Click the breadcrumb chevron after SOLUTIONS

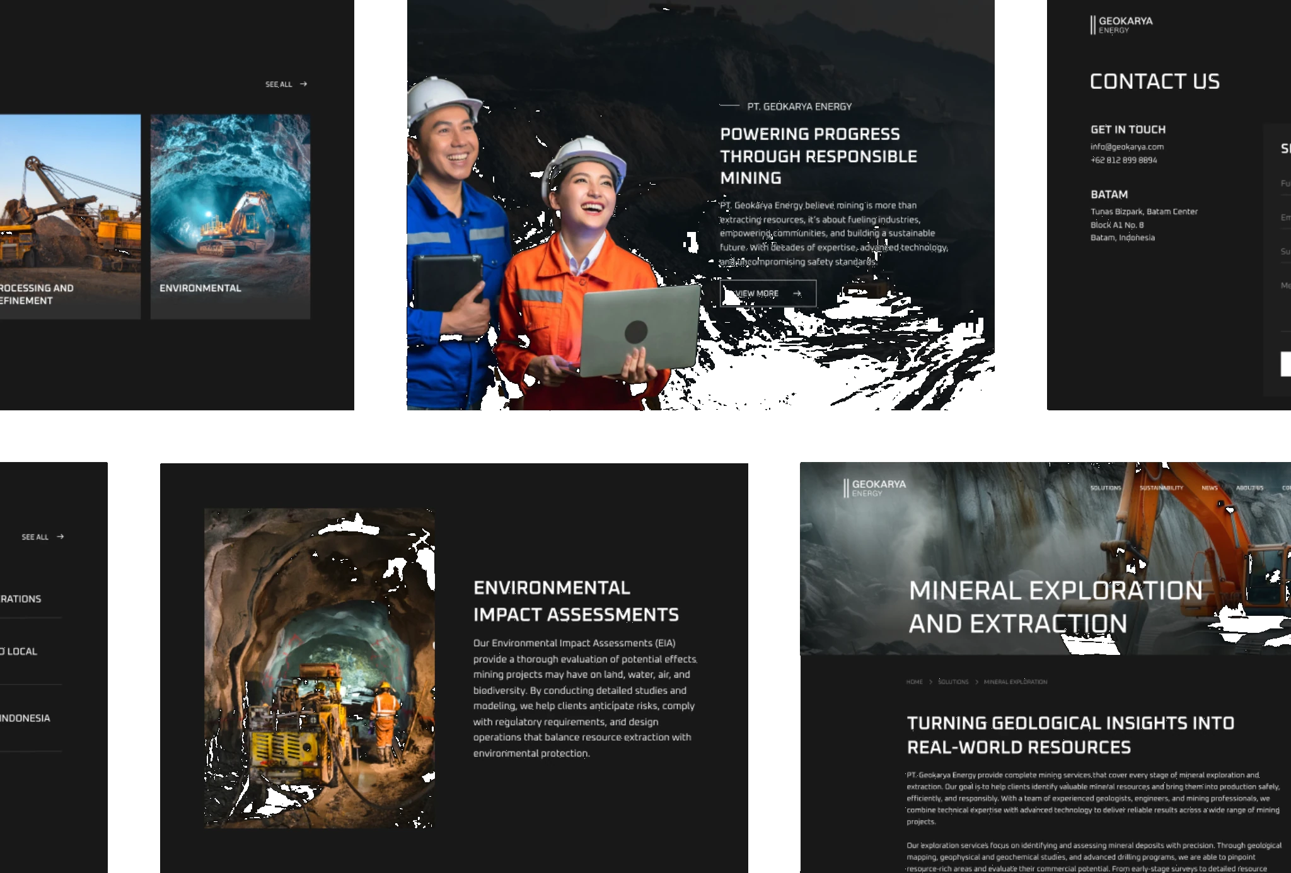[976, 682]
